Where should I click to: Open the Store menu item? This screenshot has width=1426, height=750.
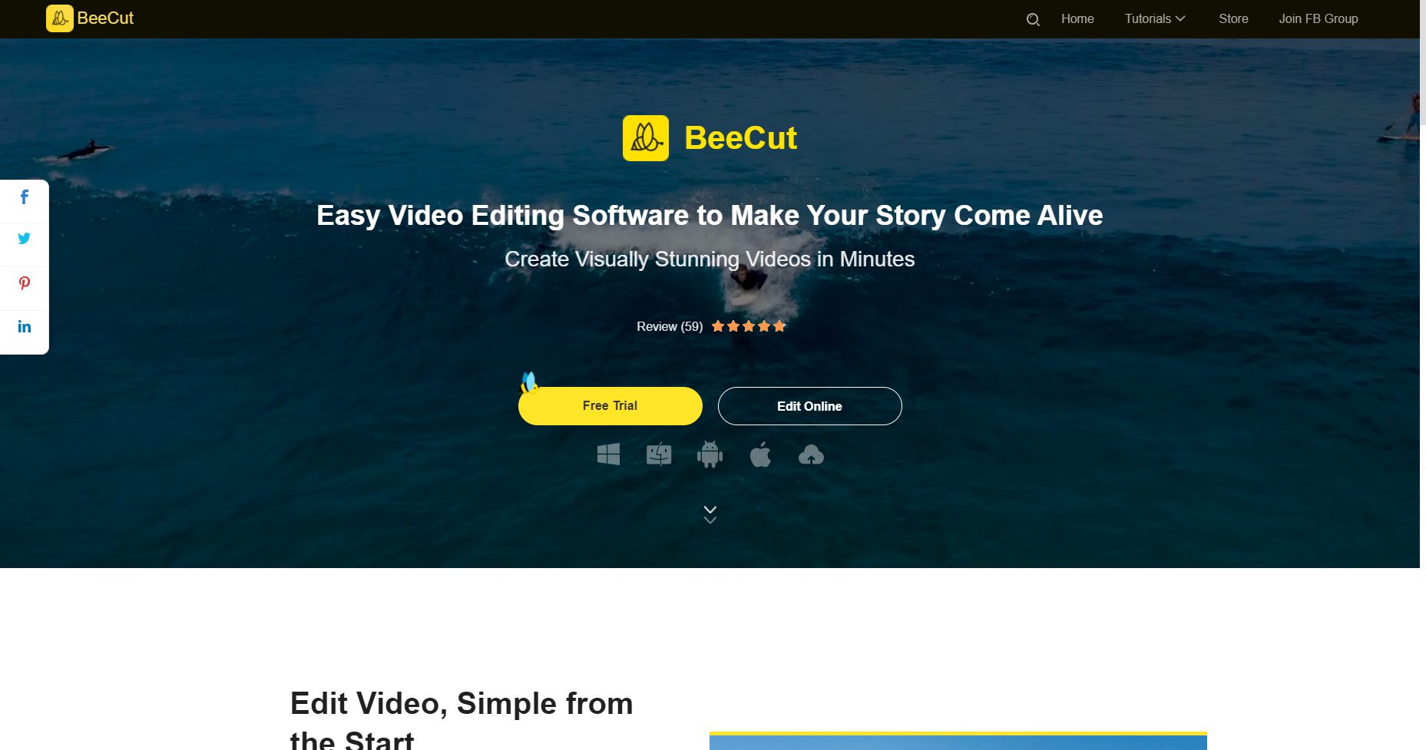1233,18
